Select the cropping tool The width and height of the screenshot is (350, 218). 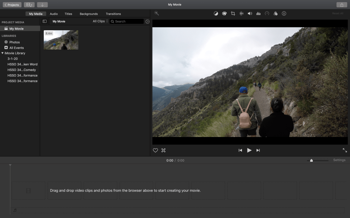point(233,14)
